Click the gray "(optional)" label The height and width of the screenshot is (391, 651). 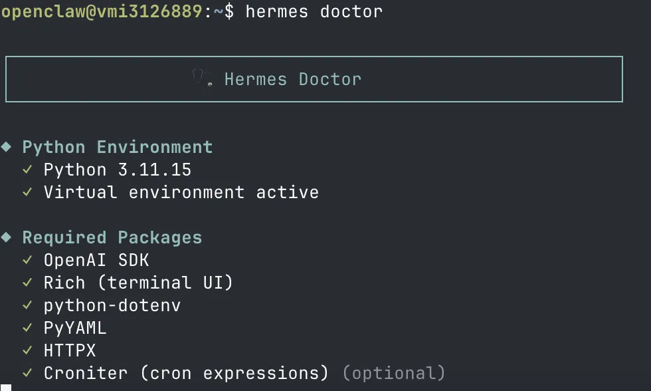393,373
